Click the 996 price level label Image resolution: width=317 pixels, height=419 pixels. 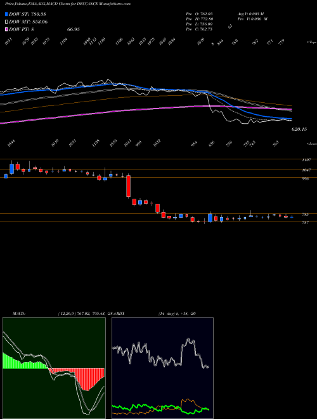[305, 179]
